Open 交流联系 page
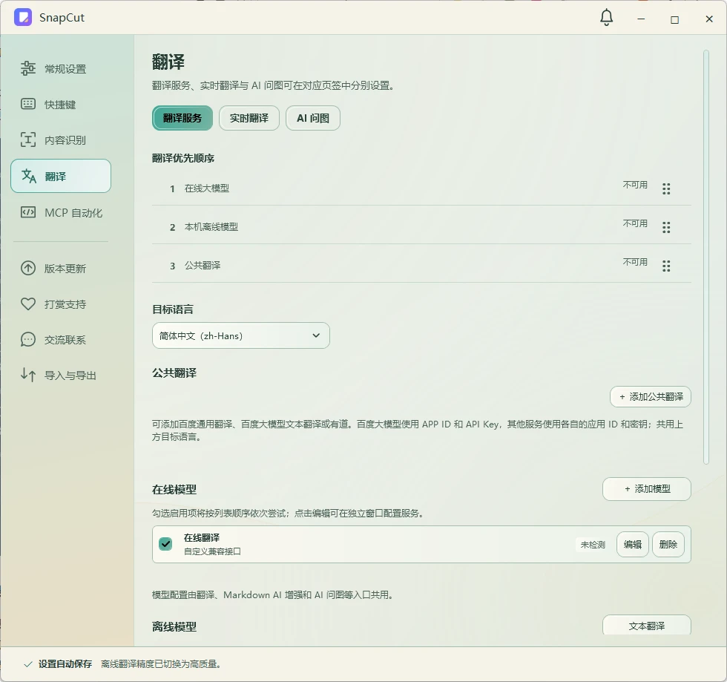The image size is (727, 682). pos(61,340)
